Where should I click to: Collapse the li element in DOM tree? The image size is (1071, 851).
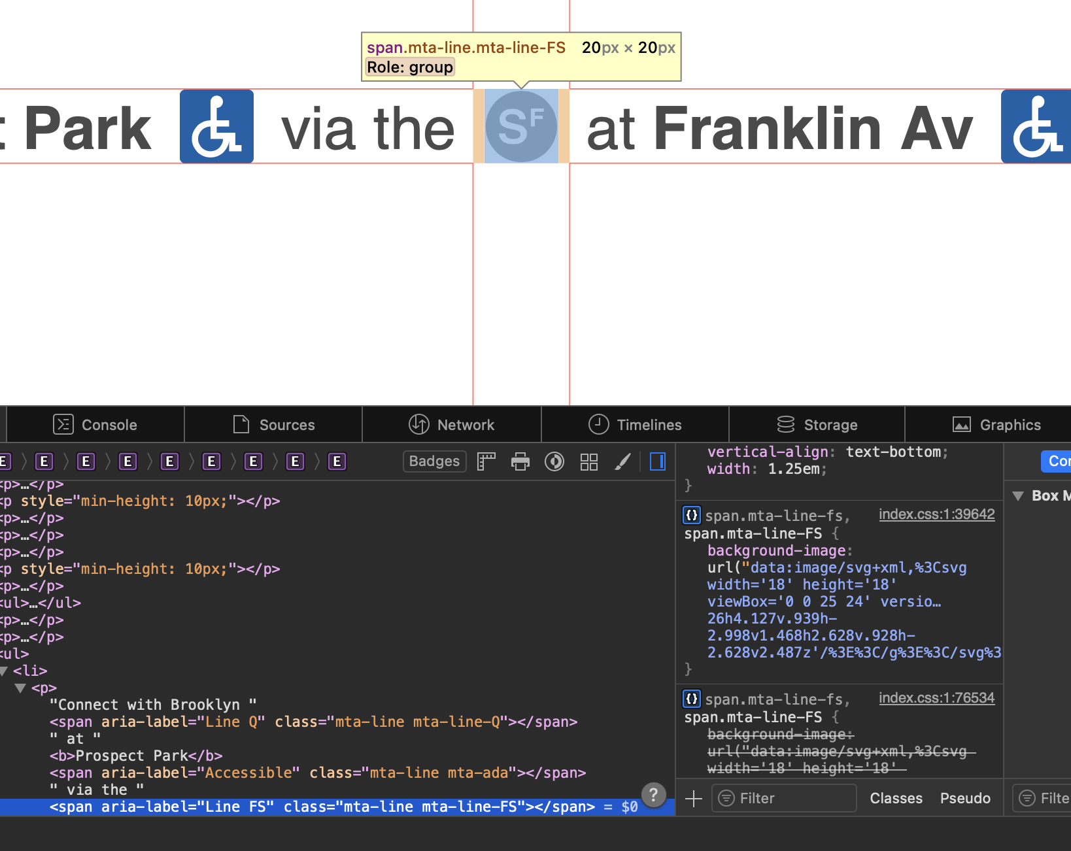coord(4,671)
